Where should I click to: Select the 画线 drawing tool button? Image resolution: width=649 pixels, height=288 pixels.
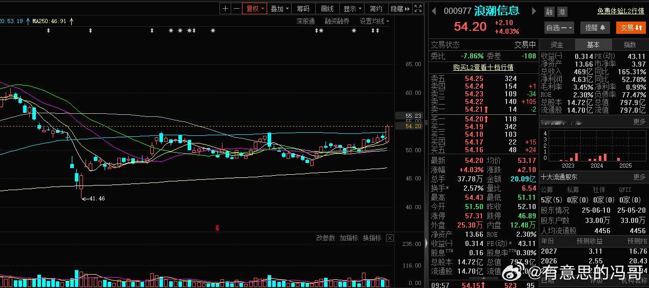click(327, 9)
